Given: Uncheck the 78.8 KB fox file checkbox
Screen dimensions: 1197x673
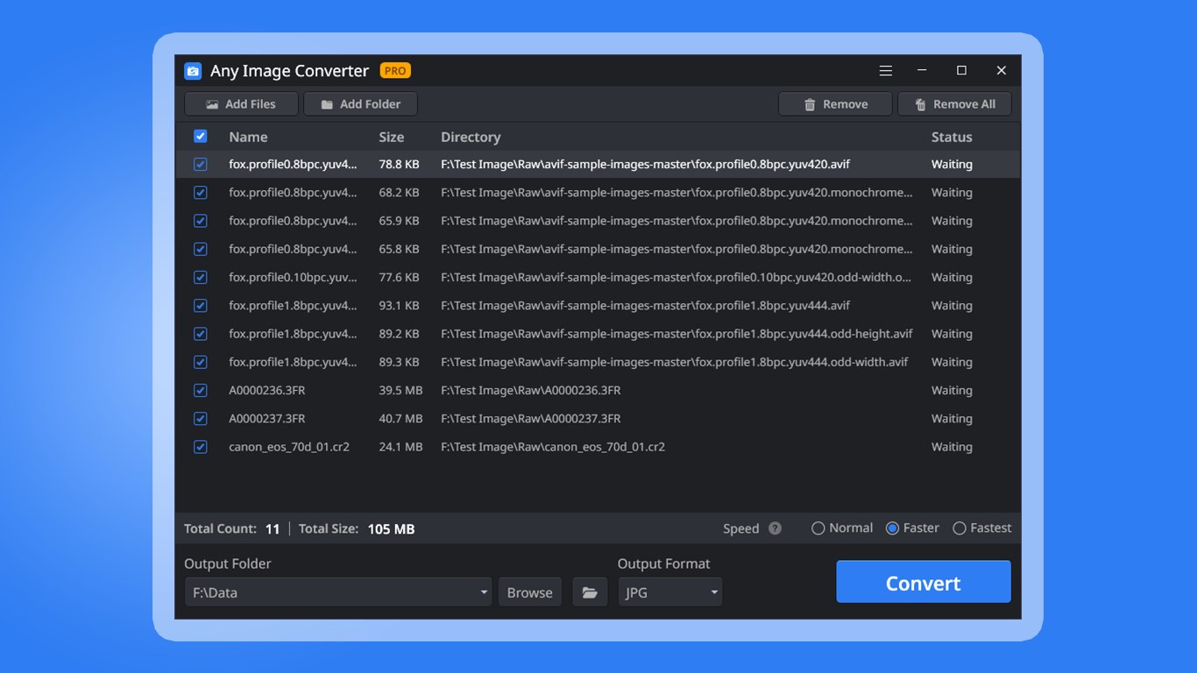Looking at the screenshot, I should pyautogui.click(x=201, y=164).
